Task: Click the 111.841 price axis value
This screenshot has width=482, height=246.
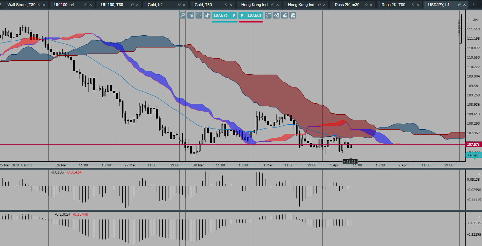Action: tap(473, 20)
